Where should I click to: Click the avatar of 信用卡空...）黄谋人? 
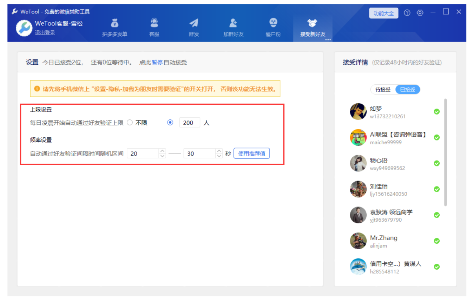[x=358, y=267]
